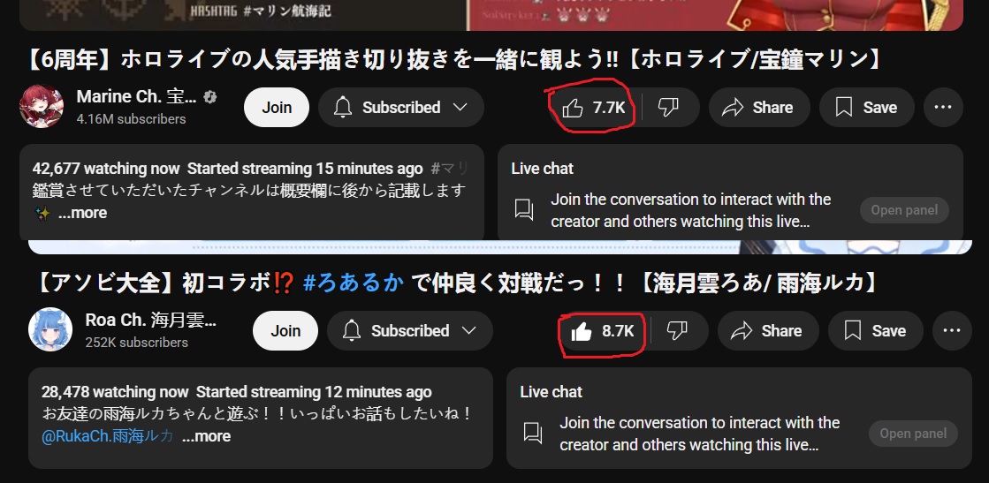Open panel for Roa stream live chat
The height and width of the screenshot is (483, 989).
tap(913, 434)
